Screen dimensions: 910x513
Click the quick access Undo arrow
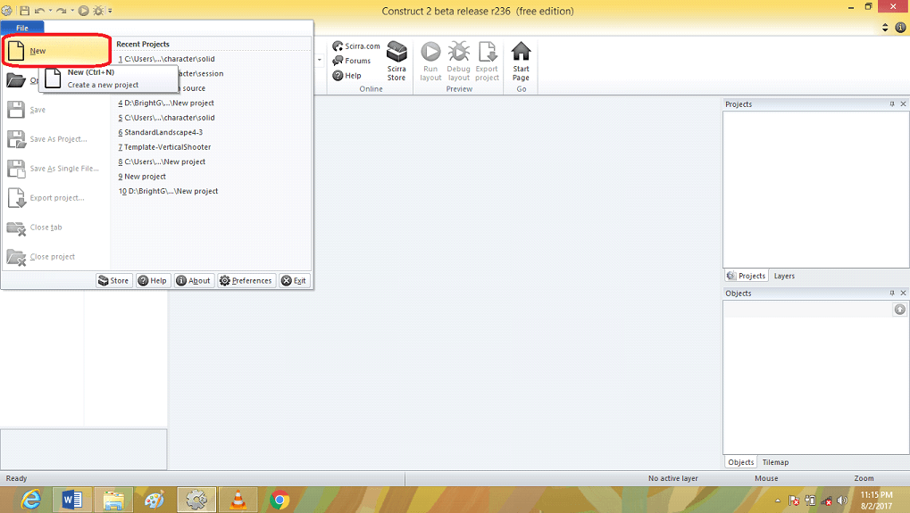click(39, 11)
